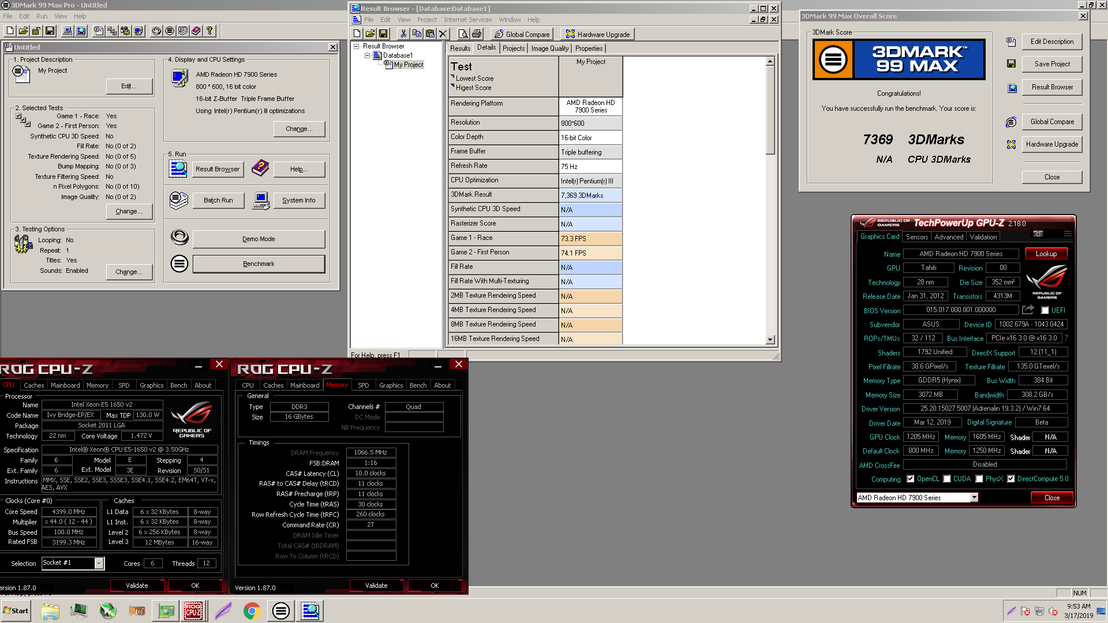Image resolution: width=1108 pixels, height=623 pixels.
Task: Toggle CUDA checkbox in GPU-Z
Action: pyautogui.click(x=946, y=479)
